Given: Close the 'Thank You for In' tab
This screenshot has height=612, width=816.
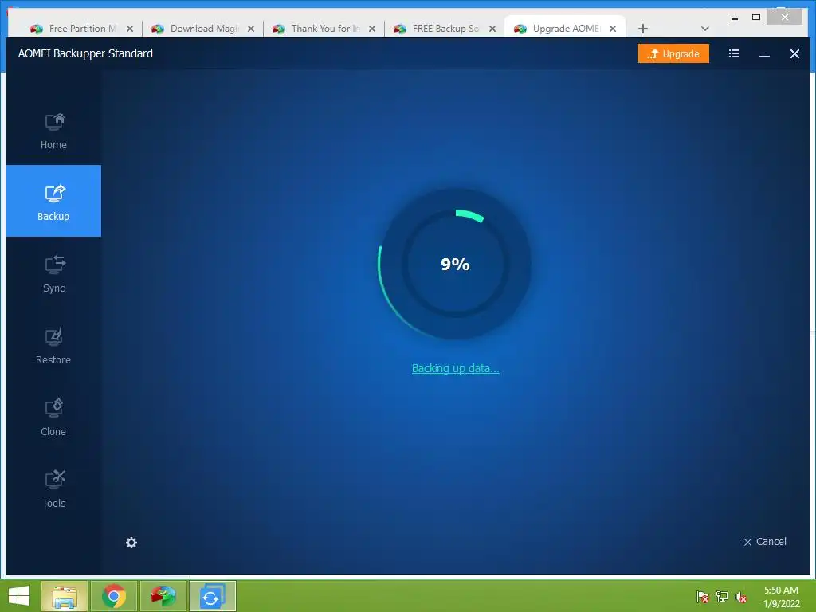Looking at the screenshot, I should coord(372,29).
